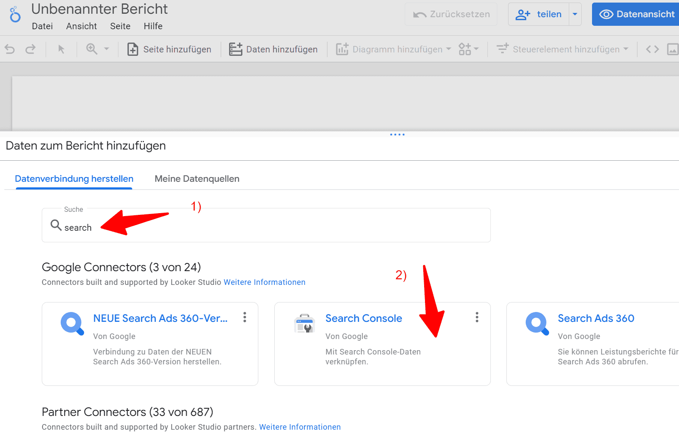Click the embed URL code icon
The width and height of the screenshot is (679, 440).
pyautogui.click(x=652, y=49)
